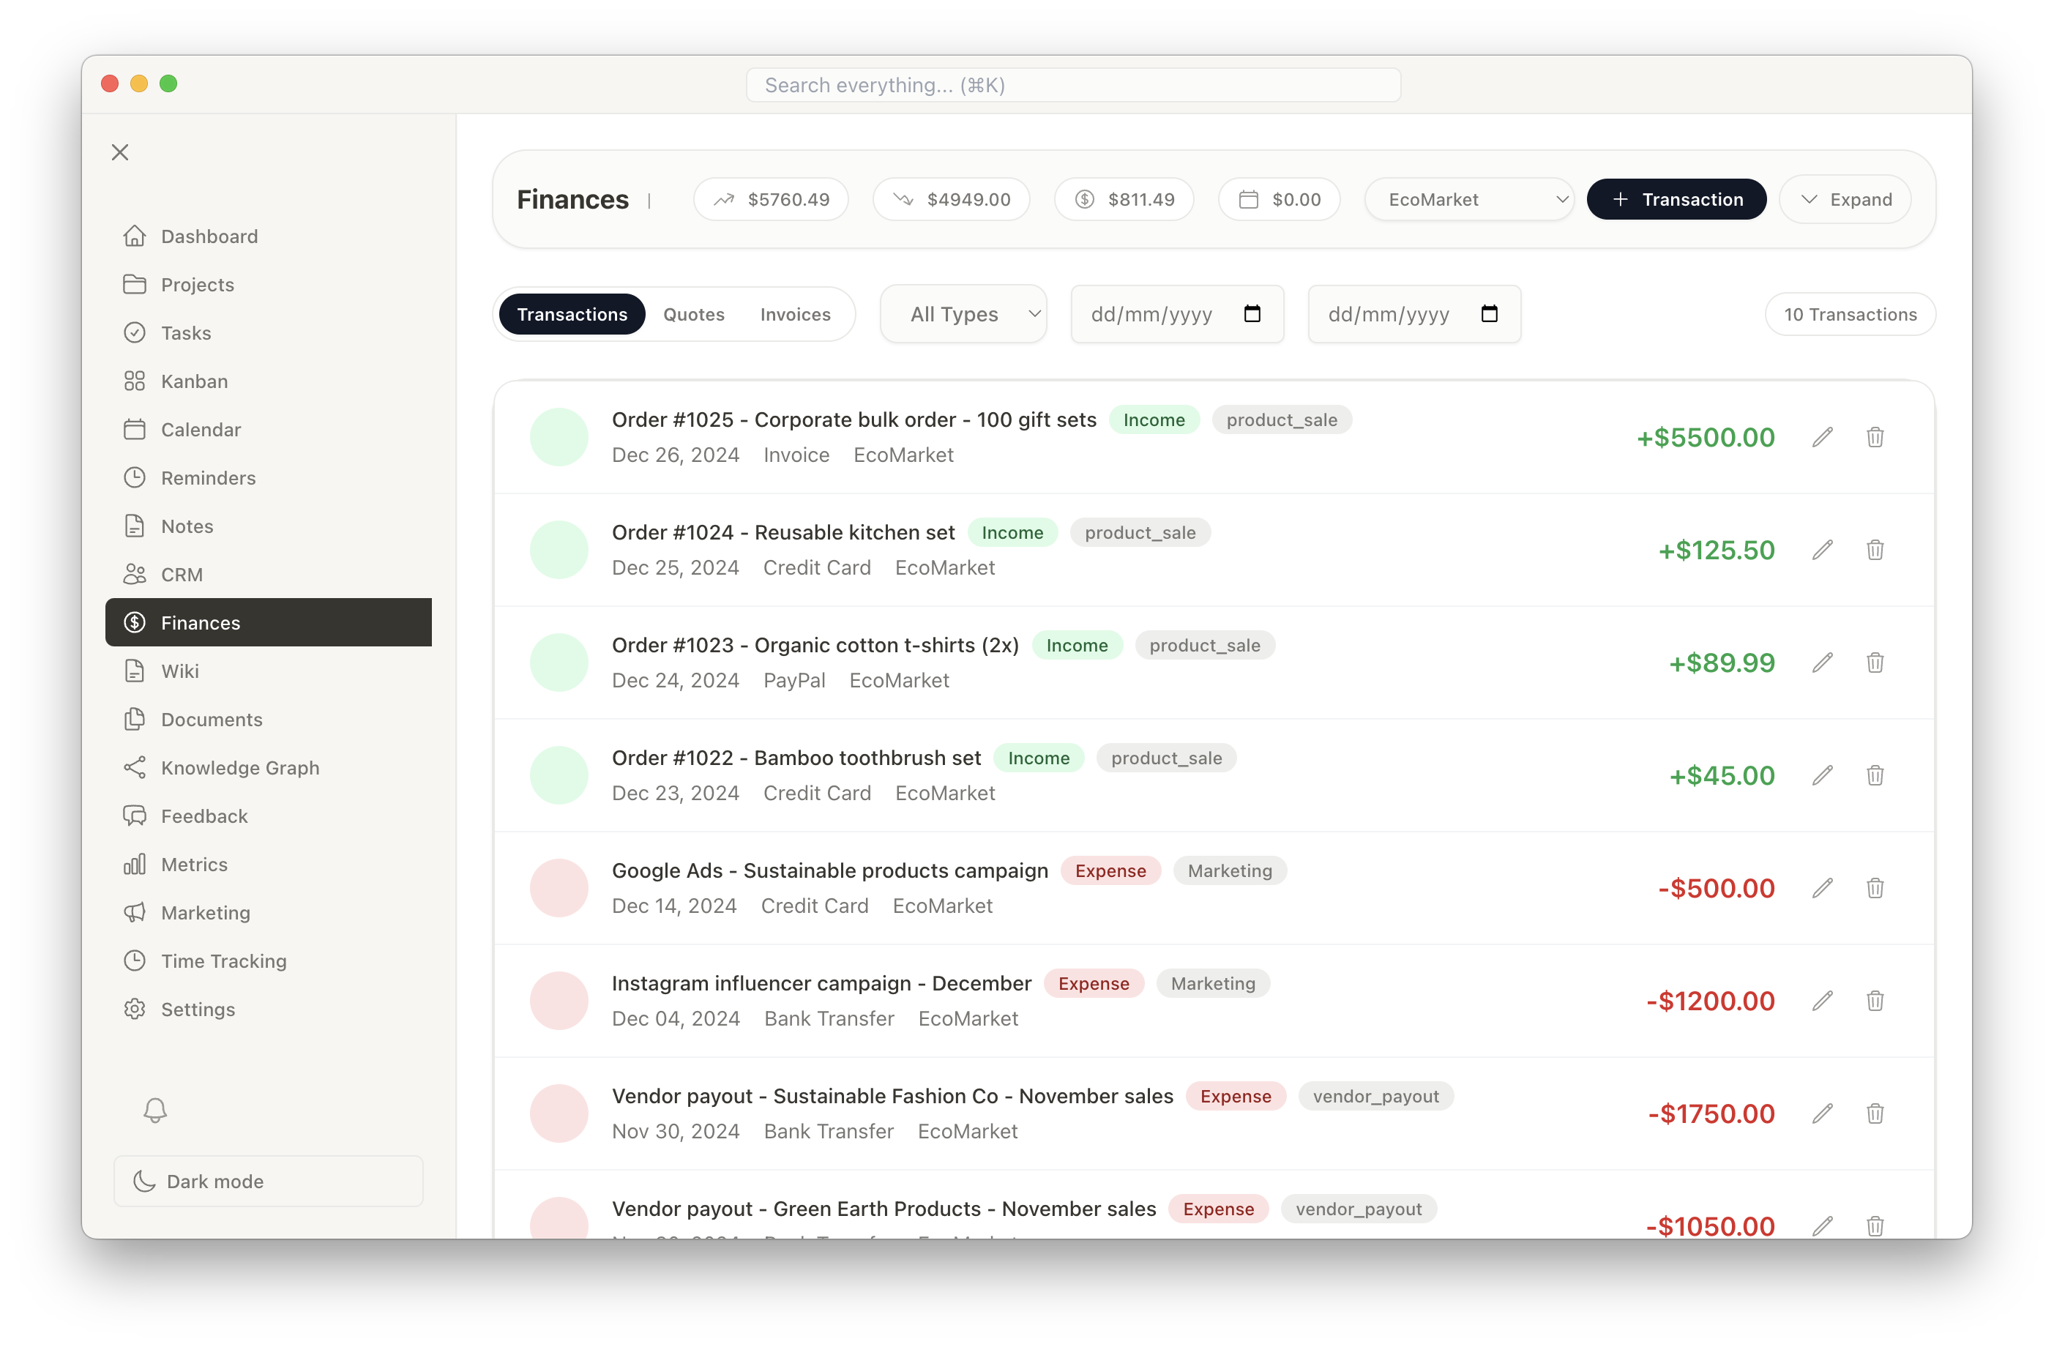
Task: Go to Time Tracking
Action: tap(269, 960)
